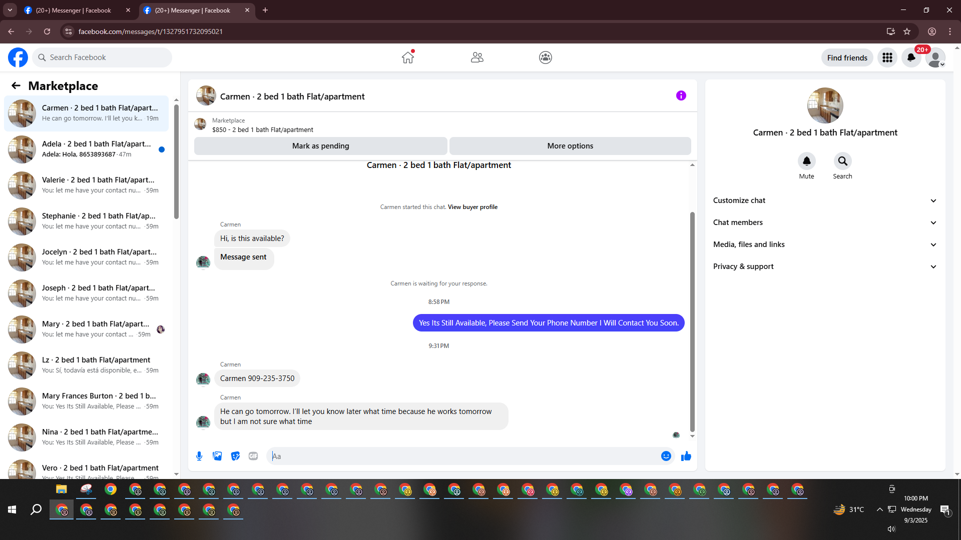Open the Facebook menu grid icon

[887, 57]
